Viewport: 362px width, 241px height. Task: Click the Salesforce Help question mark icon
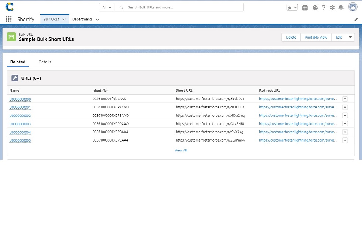tap(324, 7)
